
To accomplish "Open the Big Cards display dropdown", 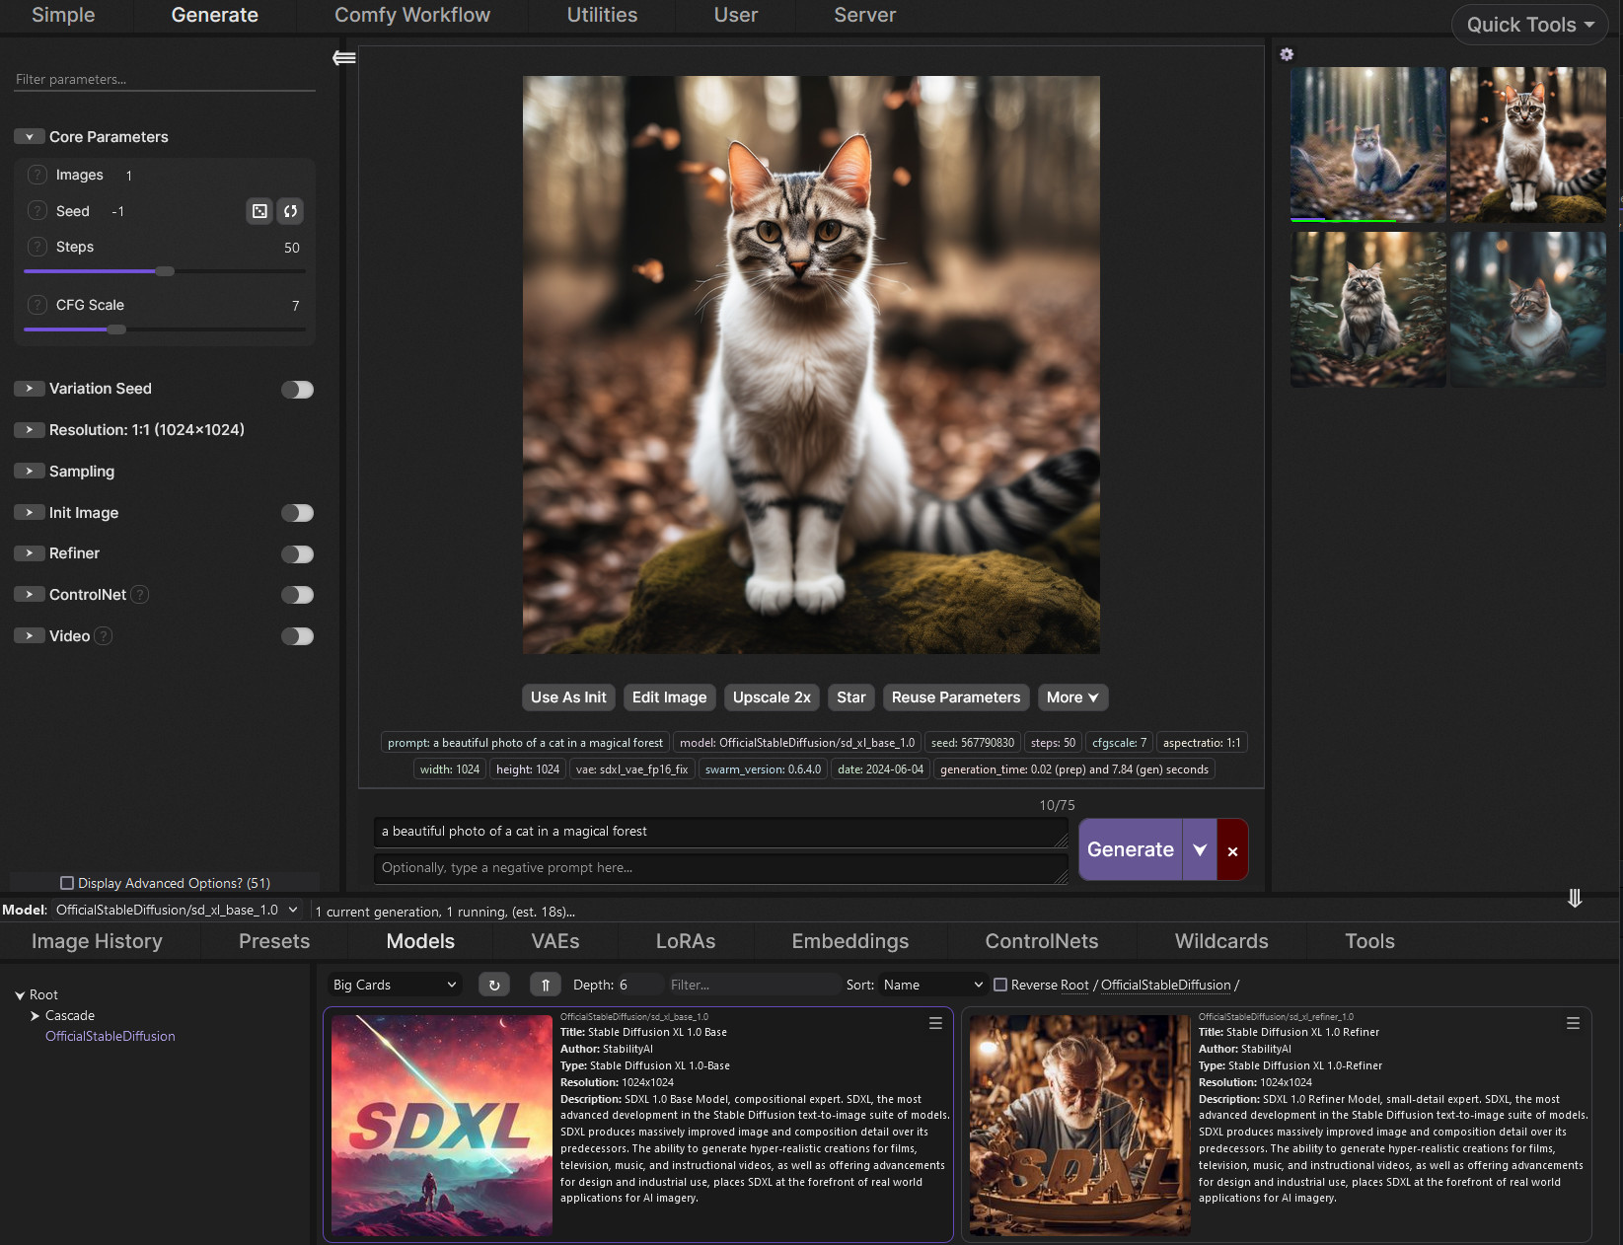I will click(x=393, y=984).
